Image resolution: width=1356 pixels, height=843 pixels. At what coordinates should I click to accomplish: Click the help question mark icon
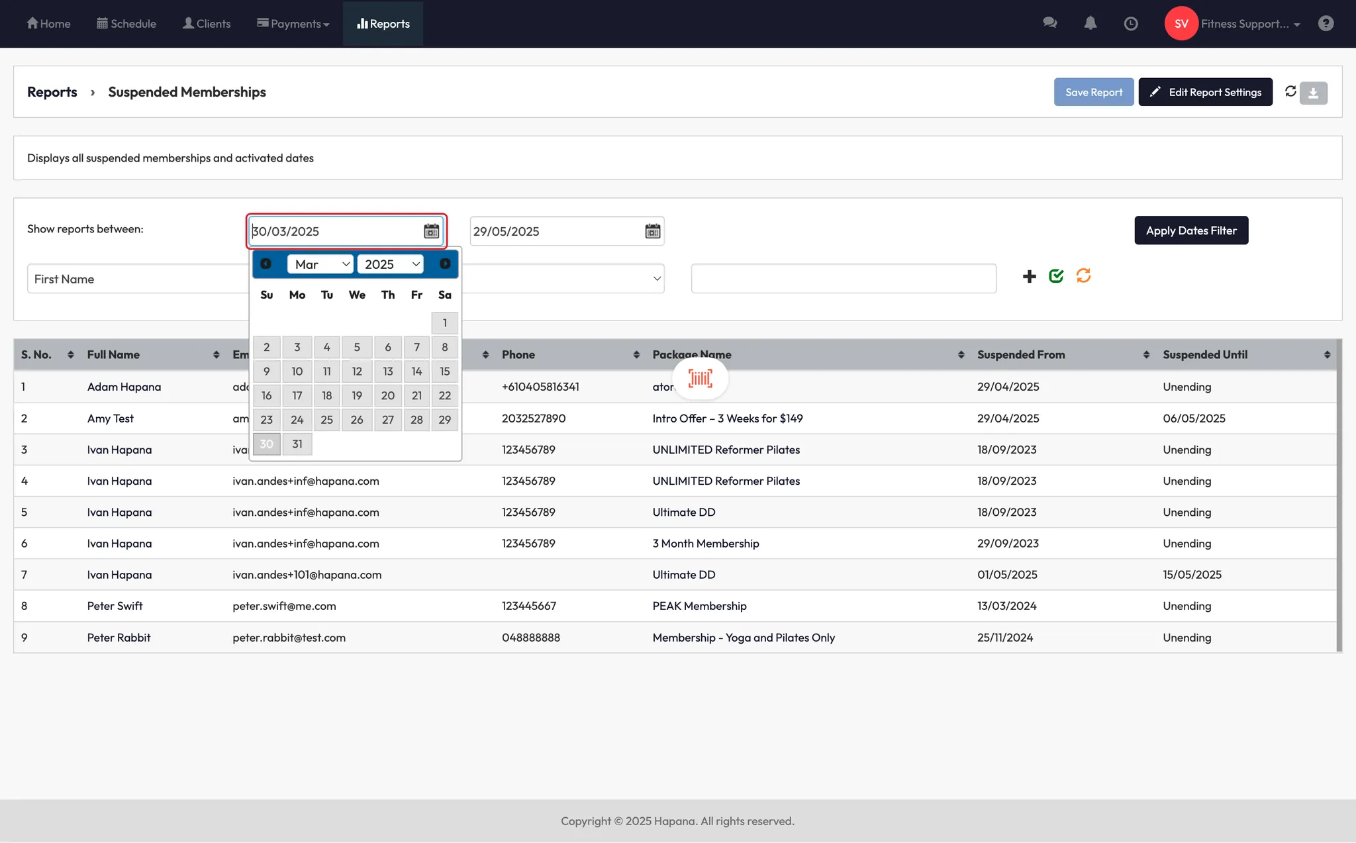tap(1326, 24)
